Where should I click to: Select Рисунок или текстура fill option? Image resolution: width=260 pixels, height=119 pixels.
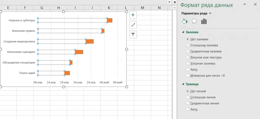point(188,57)
